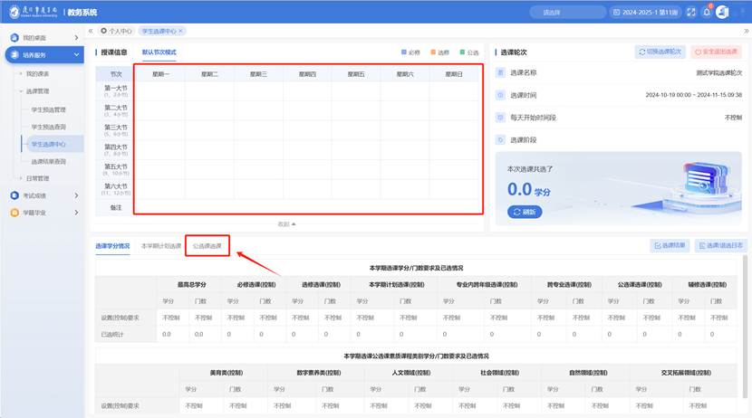
Task: Click the fullscreen toggle icon in header
Action: pos(691,12)
